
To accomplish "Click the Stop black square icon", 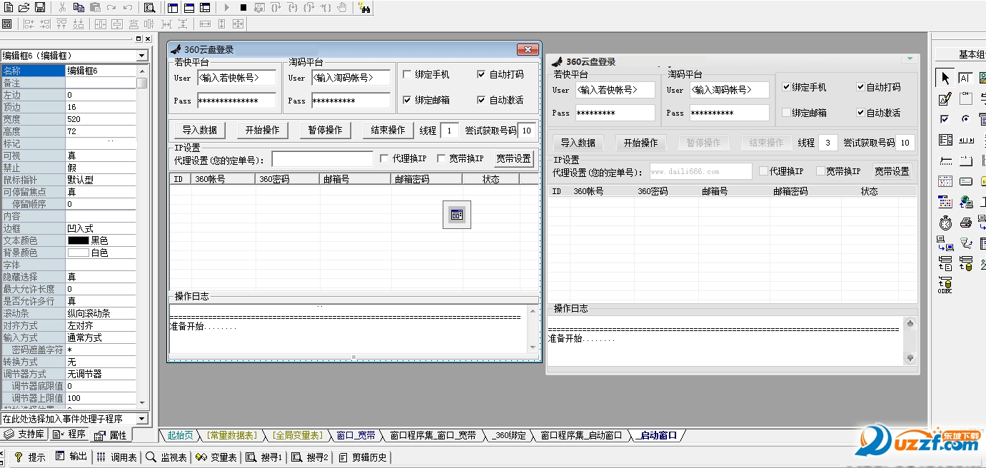I will click(x=243, y=7).
